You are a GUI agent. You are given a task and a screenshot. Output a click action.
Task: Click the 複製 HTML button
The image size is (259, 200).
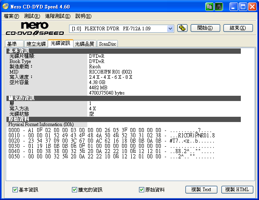[x=237, y=189]
